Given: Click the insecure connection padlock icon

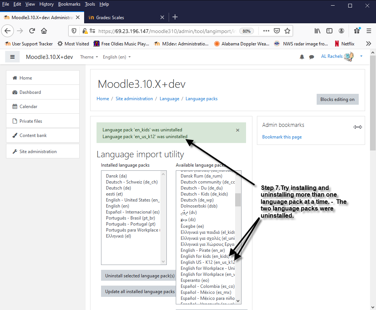Looking at the screenshot, I should [85, 31].
